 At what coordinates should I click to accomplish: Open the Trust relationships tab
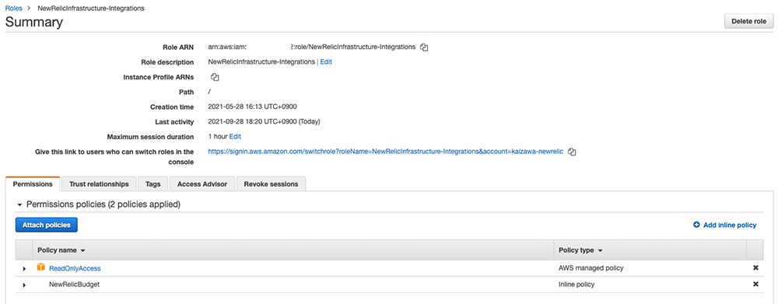[99, 184]
